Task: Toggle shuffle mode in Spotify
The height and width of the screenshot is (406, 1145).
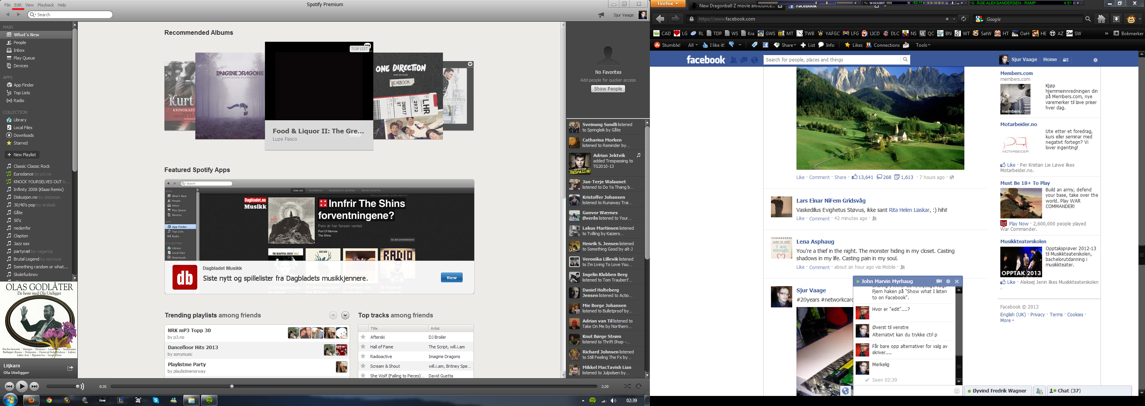Action: coord(627,386)
